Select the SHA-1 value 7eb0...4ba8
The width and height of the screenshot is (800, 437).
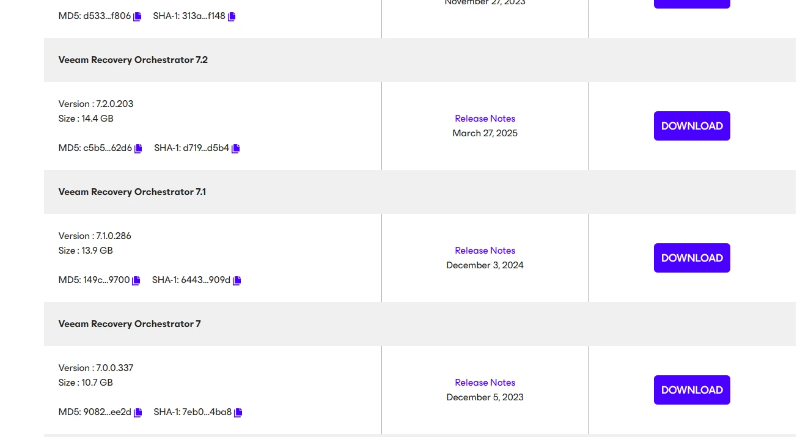[207, 412]
